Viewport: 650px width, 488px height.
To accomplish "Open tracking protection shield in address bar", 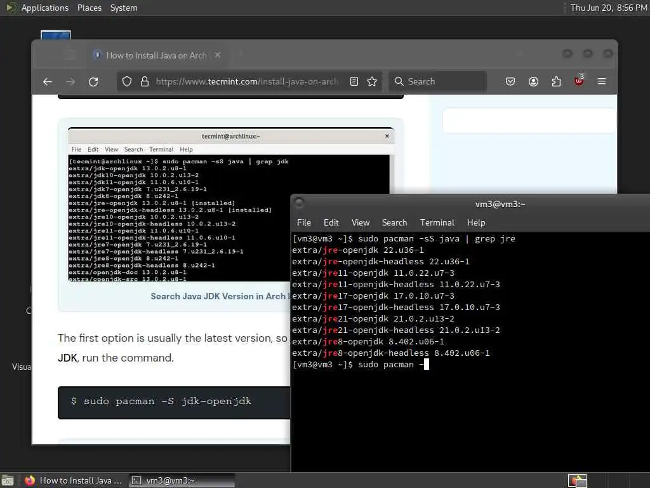I will pos(127,82).
